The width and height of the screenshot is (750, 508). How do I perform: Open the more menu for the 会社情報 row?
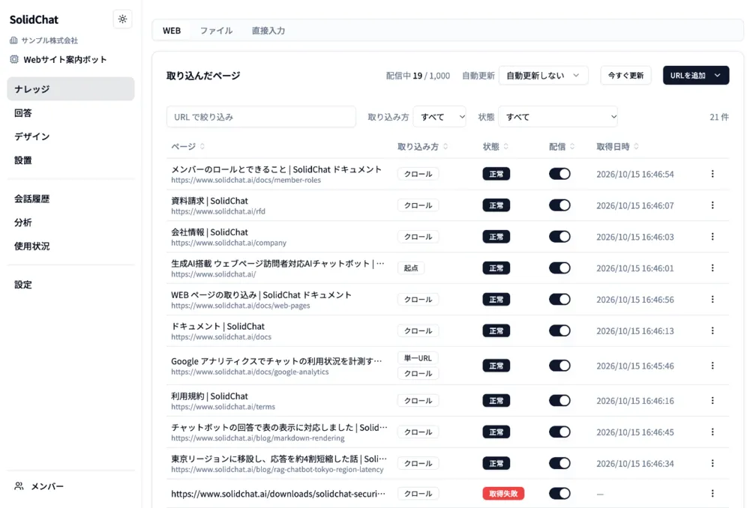[712, 237]
